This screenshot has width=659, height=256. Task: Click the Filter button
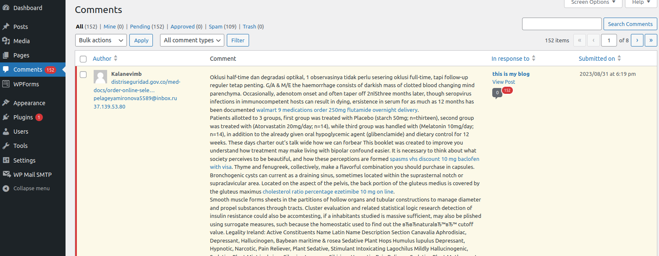click(x=238, y=40)
